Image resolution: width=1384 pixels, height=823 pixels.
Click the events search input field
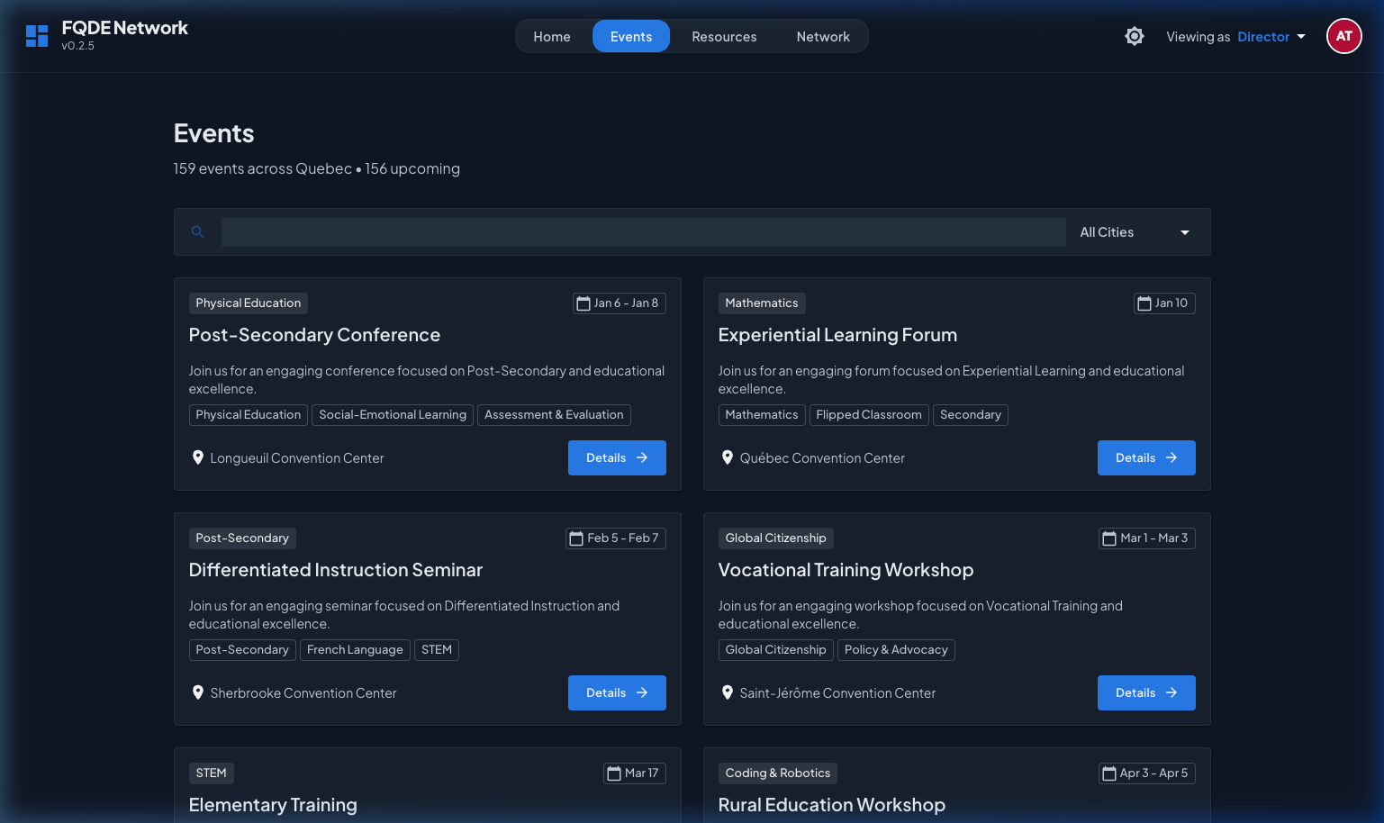point(643,231)
